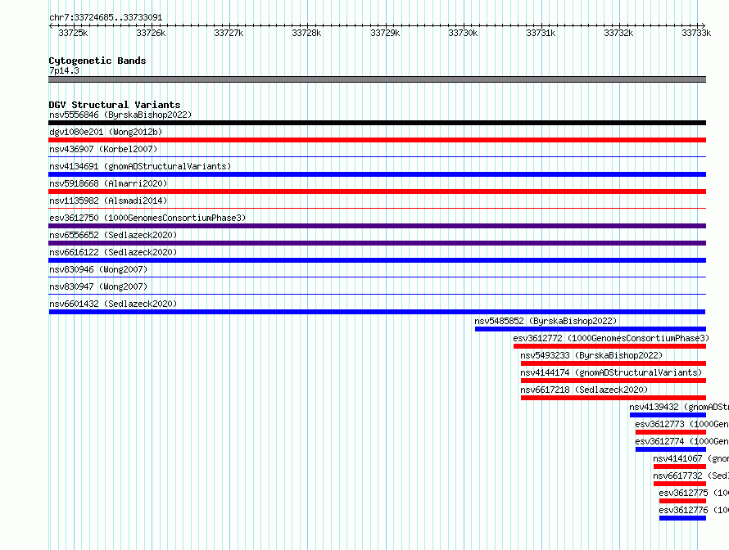This screenshot has width=729, height=550.
Task: Click the thin blue nsv436907 variant line
Action: (x=377, y=157)
